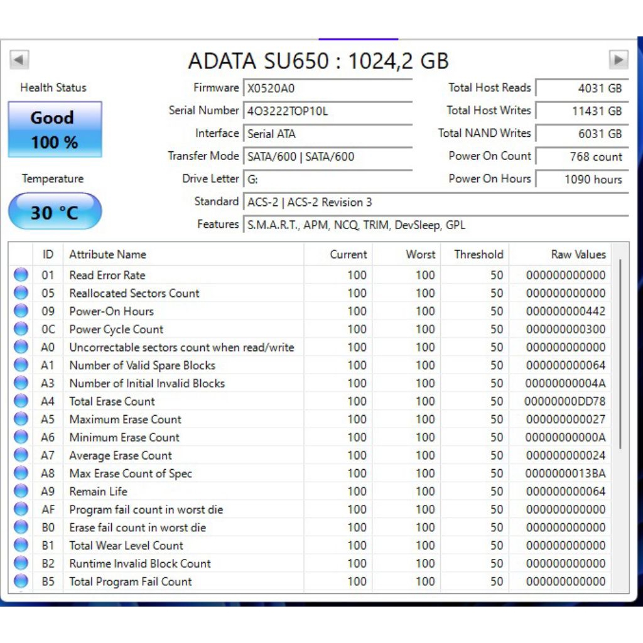This screenshot has width=643, height=643.
Task: Select the Firmware value X0520A0
Action: pos(327,88)
